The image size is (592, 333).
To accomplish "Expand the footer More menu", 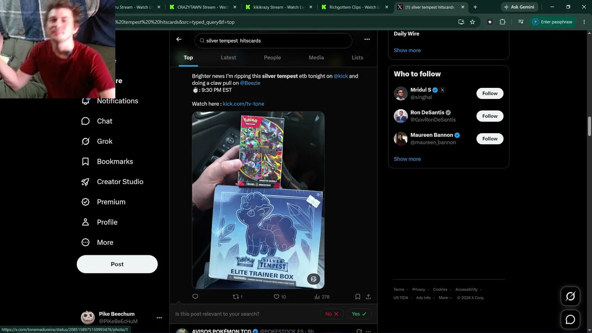I will (x=445, y=298).
